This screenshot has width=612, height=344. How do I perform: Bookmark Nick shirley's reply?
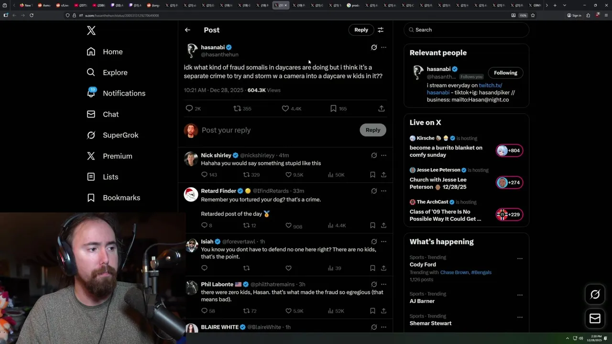372,175
